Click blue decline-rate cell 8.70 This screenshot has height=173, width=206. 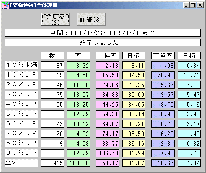[163, 104]
